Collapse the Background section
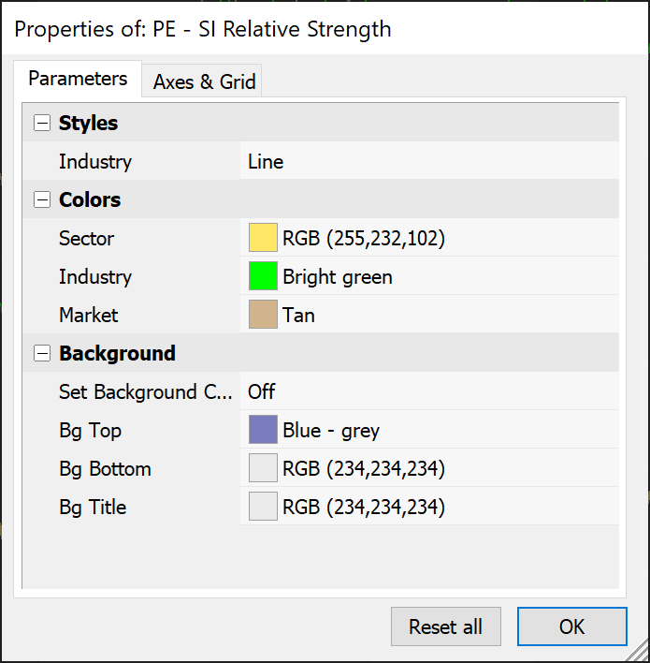Image resolution: width=650 pixels, height=663 pixels. pos(41,353)
